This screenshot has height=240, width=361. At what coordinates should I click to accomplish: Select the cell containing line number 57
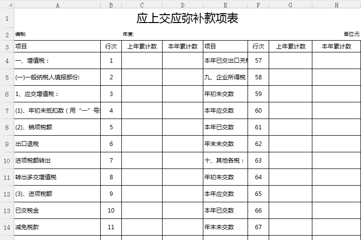[258, 61]
